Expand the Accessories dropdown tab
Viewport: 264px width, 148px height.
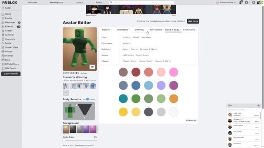(156, 30)
